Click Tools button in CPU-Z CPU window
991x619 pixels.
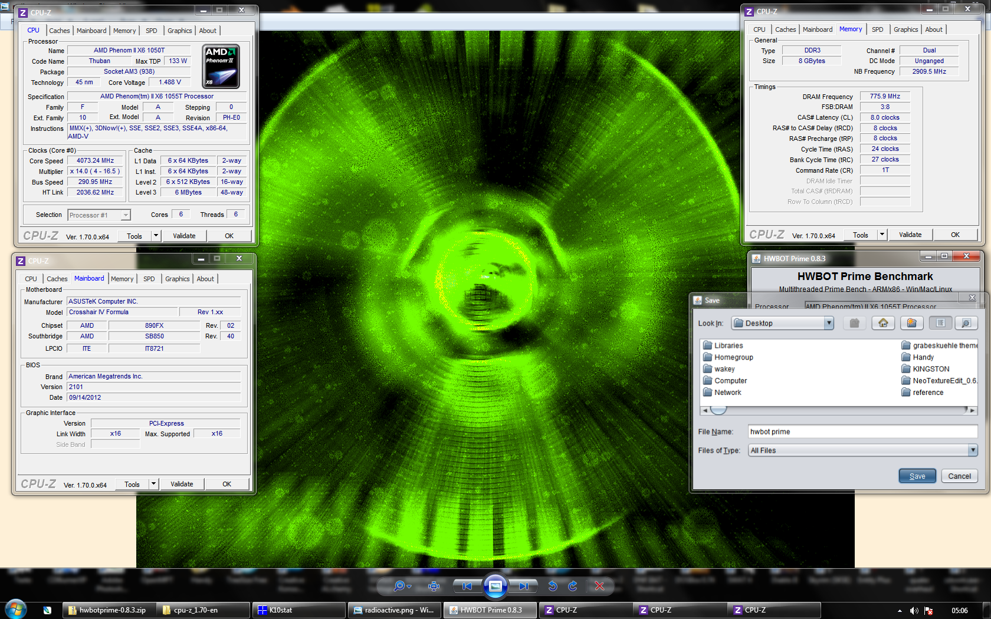(x=134, y=236)
